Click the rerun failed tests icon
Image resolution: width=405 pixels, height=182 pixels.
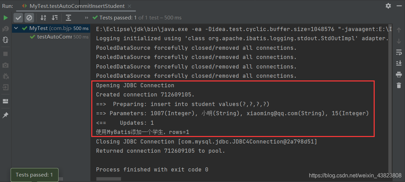5,29
